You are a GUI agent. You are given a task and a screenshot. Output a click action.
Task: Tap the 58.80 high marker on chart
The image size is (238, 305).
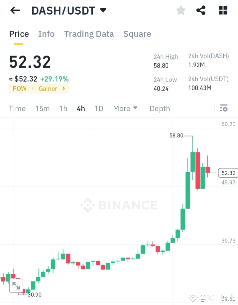[x=177, y=136]
